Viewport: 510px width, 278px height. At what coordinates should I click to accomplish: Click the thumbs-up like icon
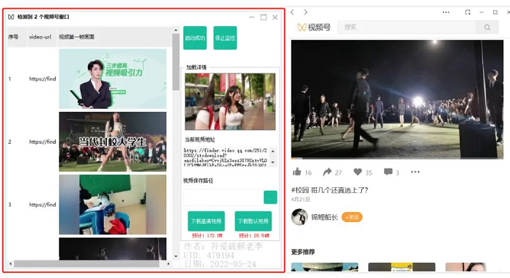click(x=296, y=172)
